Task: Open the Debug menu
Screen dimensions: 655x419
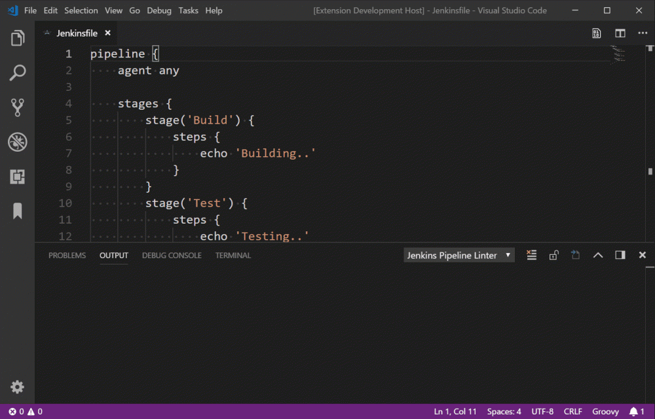Action: [159, 10]
